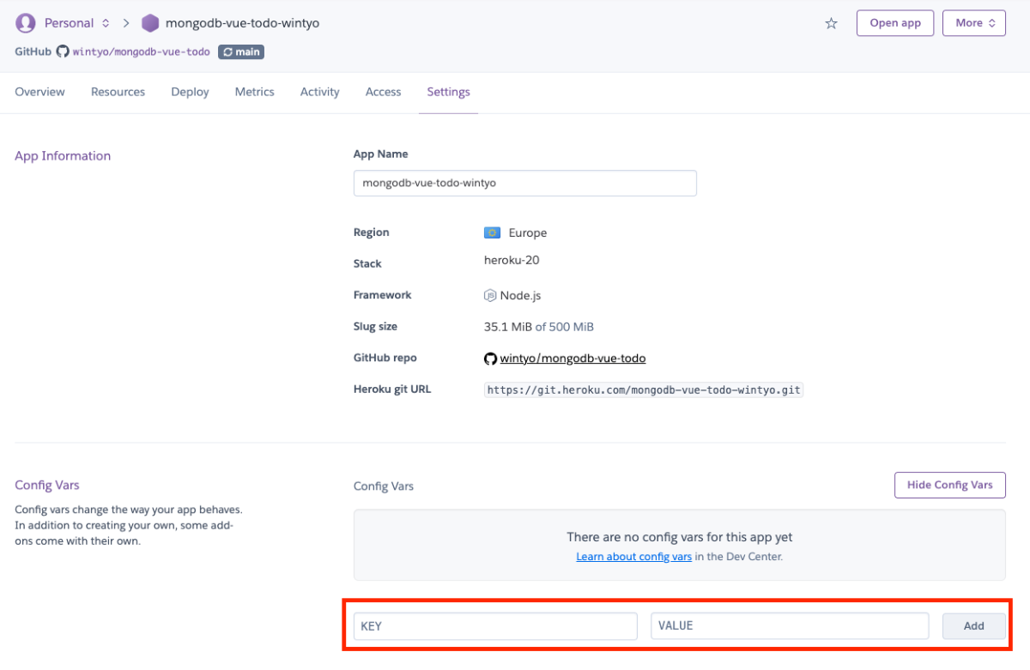Click the KEY input field

point(495,626)
